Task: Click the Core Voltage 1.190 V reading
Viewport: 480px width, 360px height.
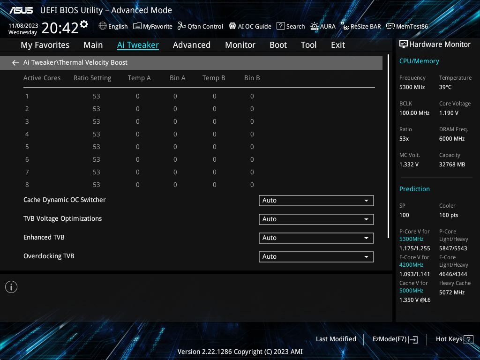Action: (x=449, y=113)
